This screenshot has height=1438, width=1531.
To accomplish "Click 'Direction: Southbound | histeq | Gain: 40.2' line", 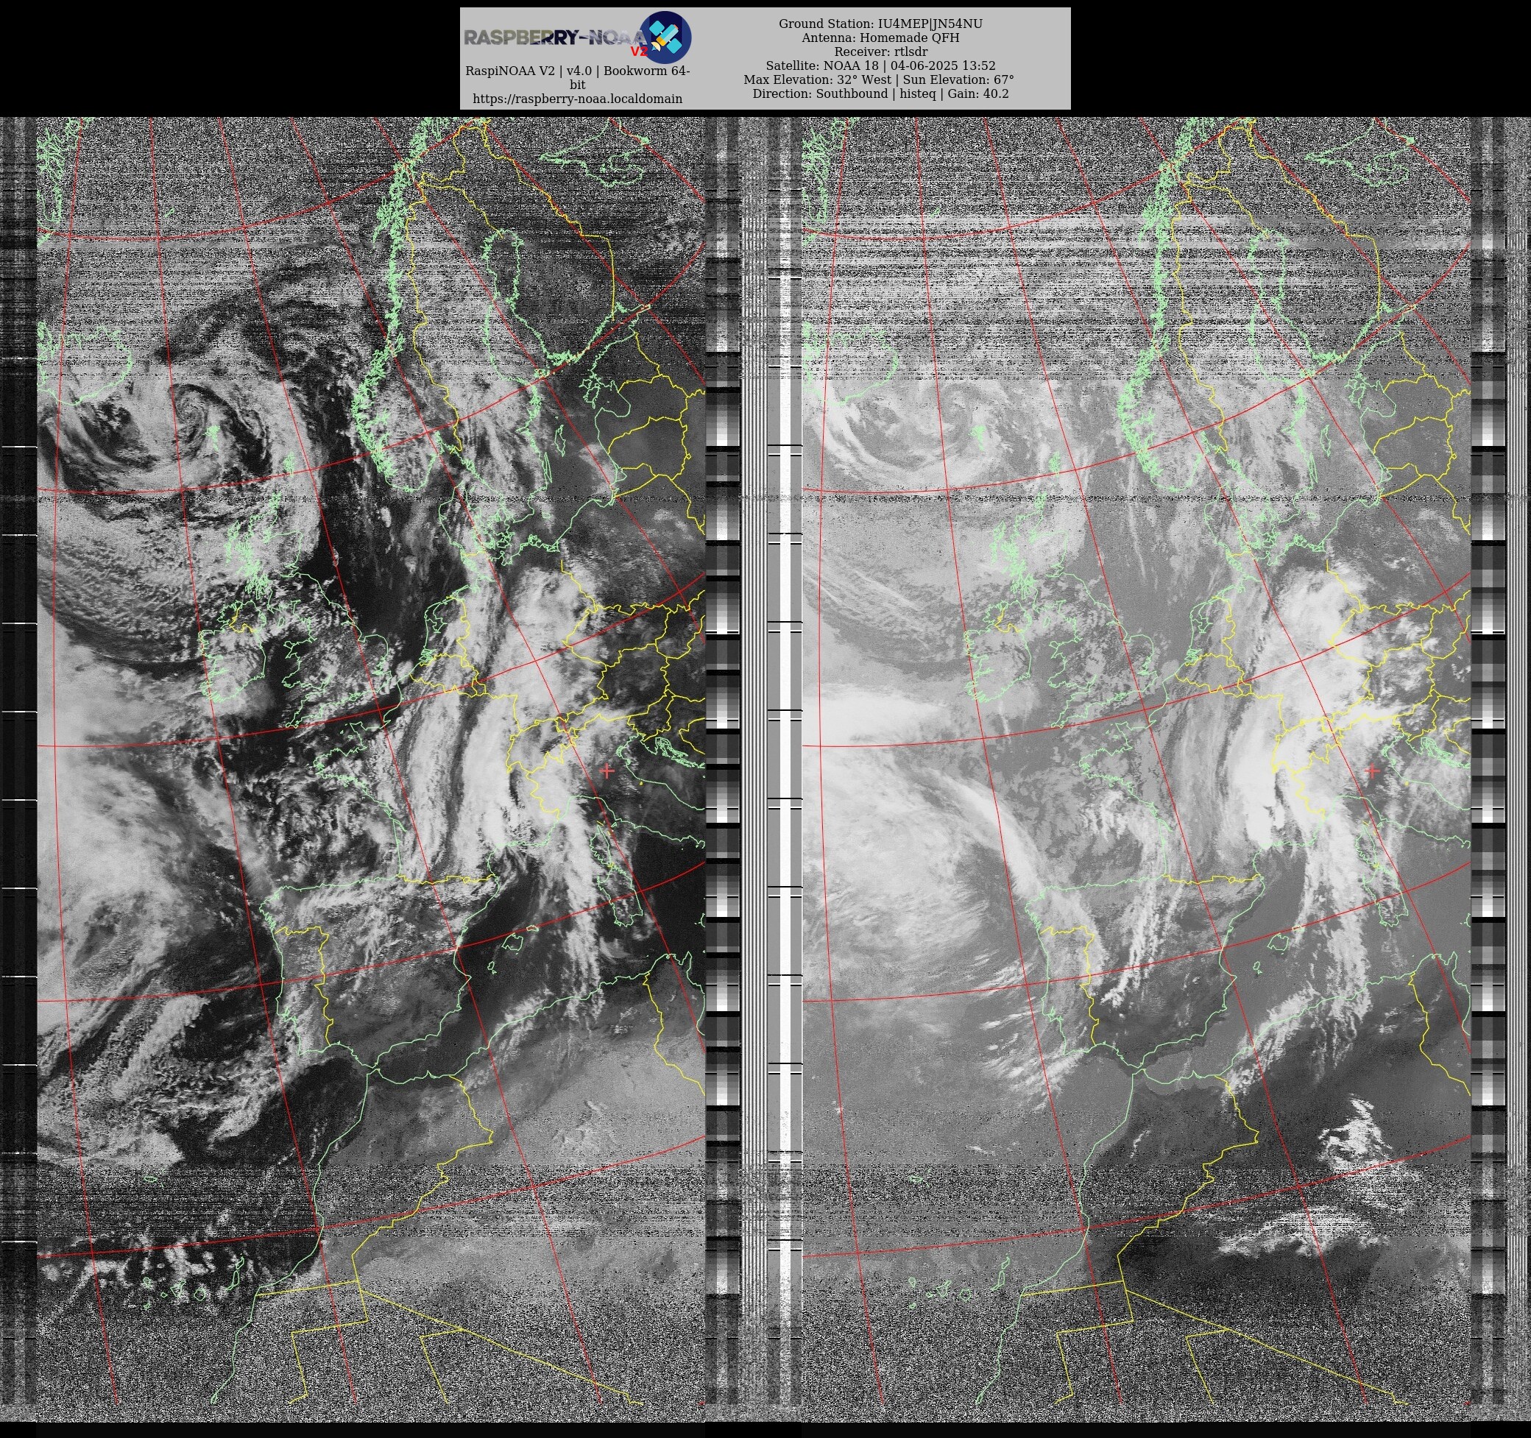I will click(880, 93).
